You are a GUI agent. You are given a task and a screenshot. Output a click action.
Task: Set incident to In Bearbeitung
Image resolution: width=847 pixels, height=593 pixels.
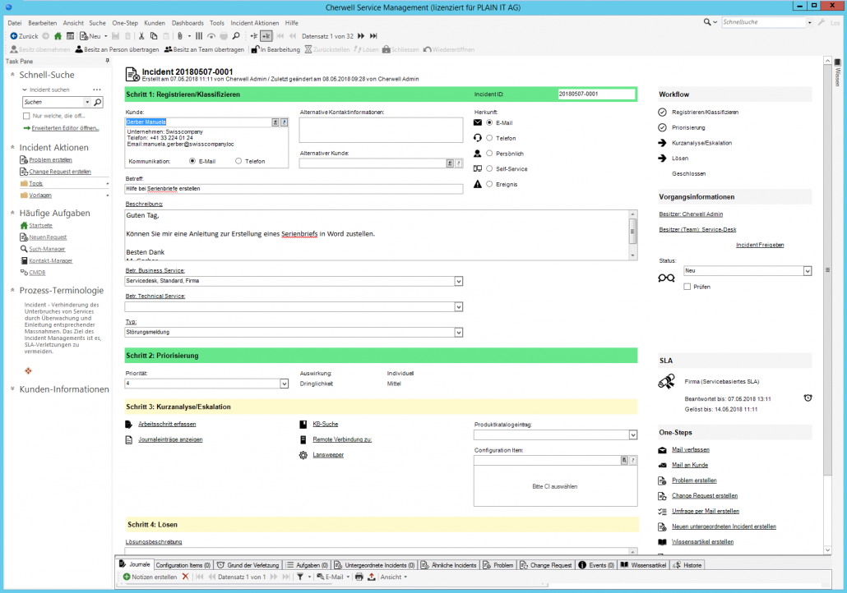point(275,49)
